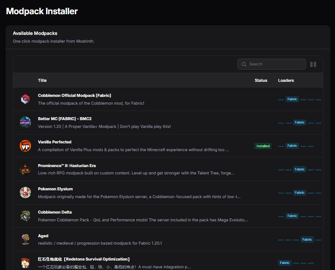Open the Vanilla Perfected title
The height and width of the screenshot is (270, 335).
pyautogui.click(x=55, y=142)
